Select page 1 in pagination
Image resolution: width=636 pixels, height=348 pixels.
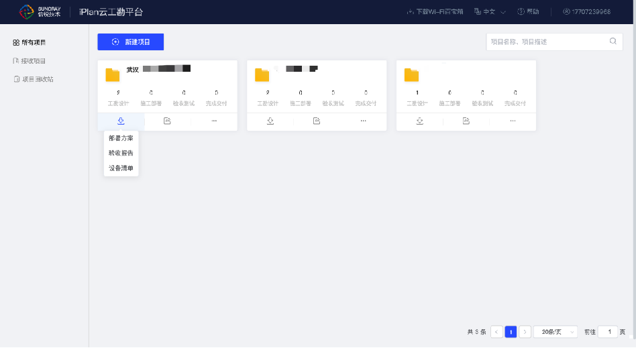pyautogui.click(x=511, y=332)
